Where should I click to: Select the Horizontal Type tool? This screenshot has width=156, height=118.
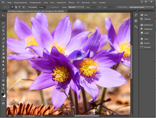coord(3,73)
